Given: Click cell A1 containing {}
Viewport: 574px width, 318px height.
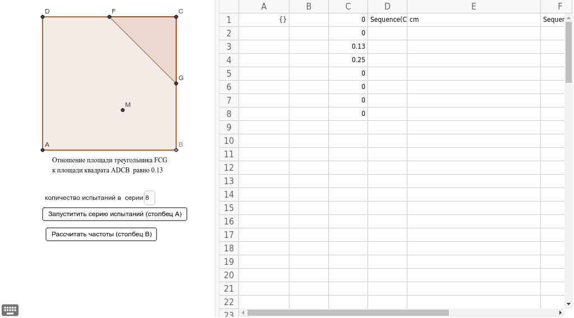Looking at the screenshot, I should (x=264, y=20).
